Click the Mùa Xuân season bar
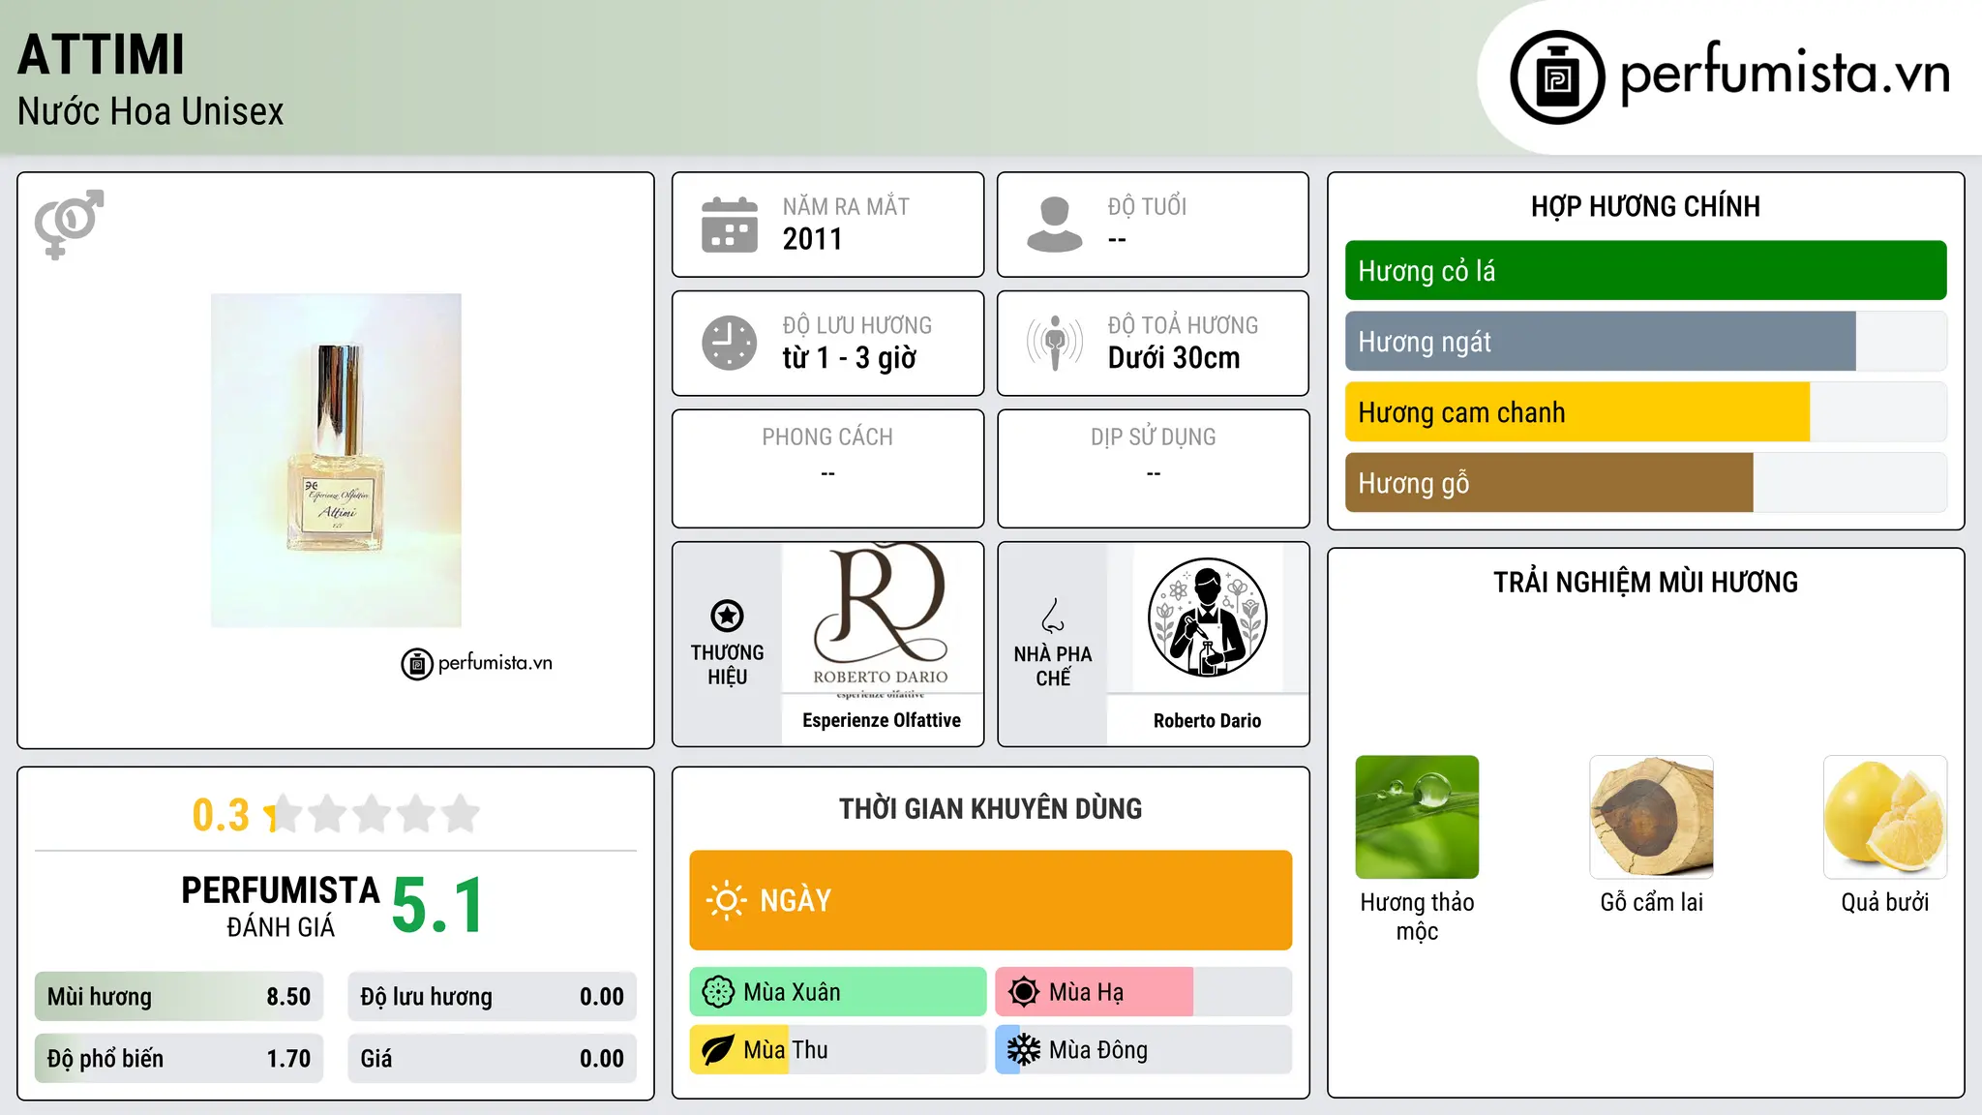 [838, 992]
